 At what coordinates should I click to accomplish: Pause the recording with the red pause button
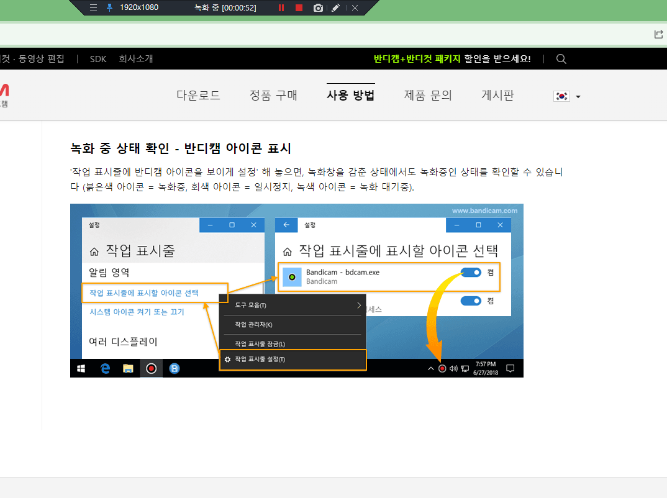(x=281, y=7)
